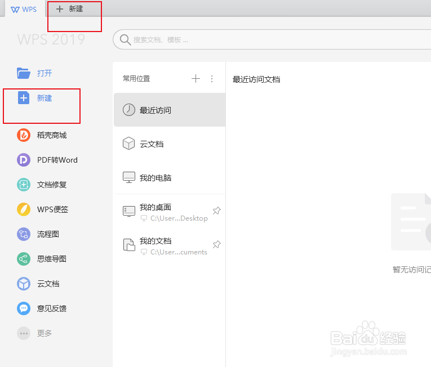Open the 常用位置 vertical dots menu
The width and height of the screenshot is (431, 367).
coord(212,79)
